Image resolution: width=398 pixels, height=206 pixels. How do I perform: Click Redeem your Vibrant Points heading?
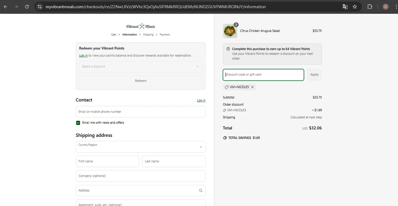click(x=102, y=48)
